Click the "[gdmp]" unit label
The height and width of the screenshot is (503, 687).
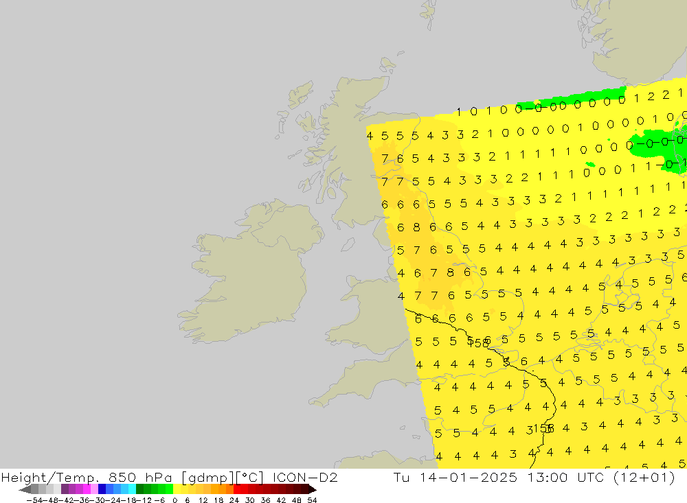[207, 477]
